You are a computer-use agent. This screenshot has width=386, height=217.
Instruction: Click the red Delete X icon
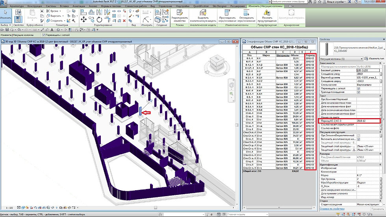[124, 20]
